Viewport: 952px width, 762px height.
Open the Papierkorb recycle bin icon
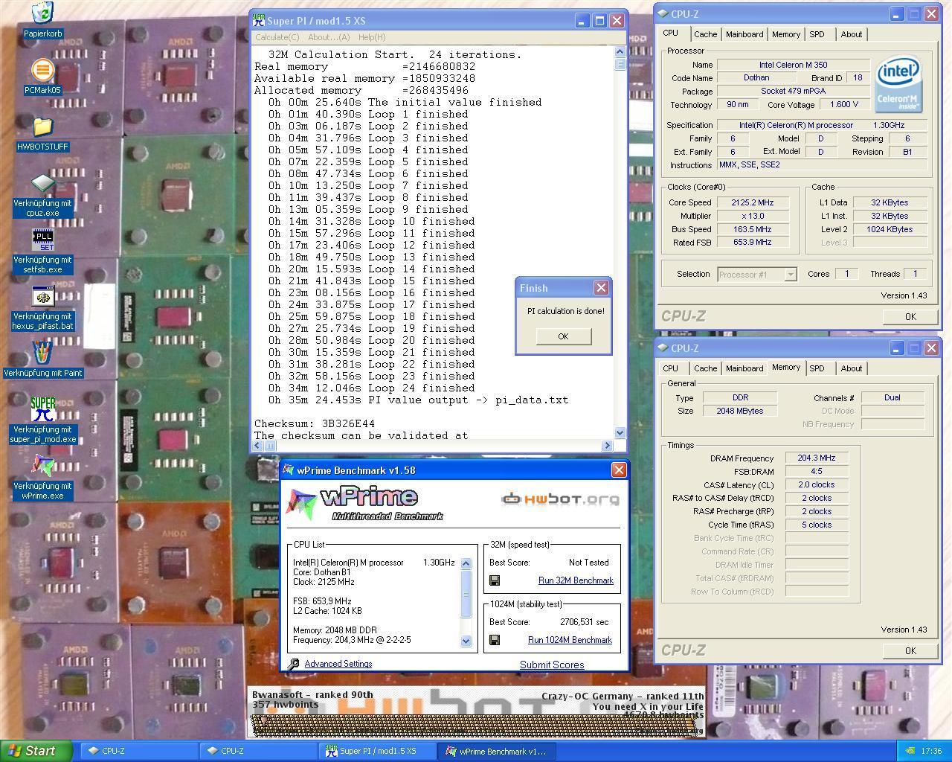(x=42, y=13)
